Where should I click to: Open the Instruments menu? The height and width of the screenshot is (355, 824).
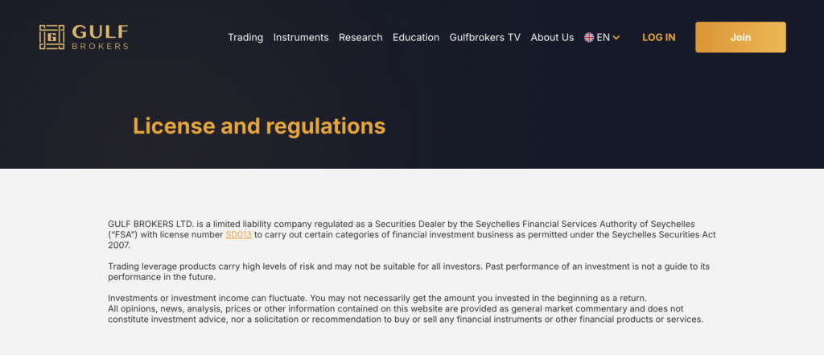coord(301,37)
